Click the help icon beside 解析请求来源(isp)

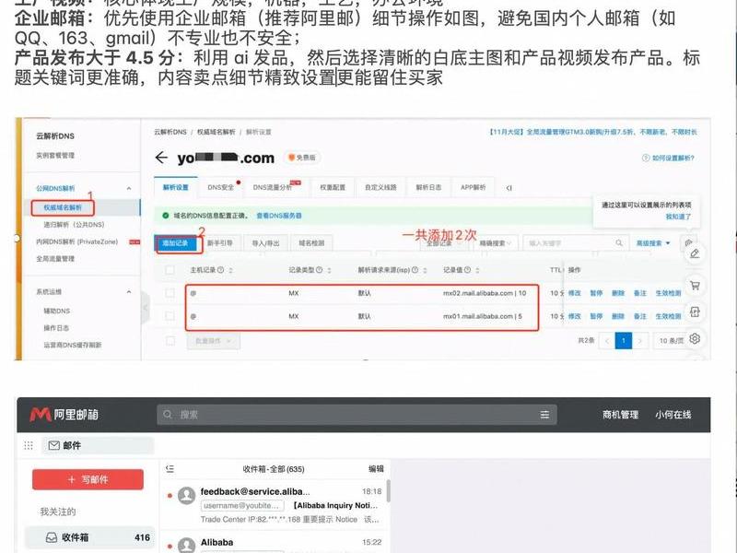tap(415, 270)
